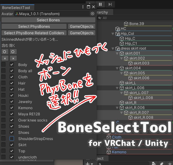Check the exclude checkbox for ShoulderStrapDress
Viewport: 173px width, 165px height.
coord(12,138)
